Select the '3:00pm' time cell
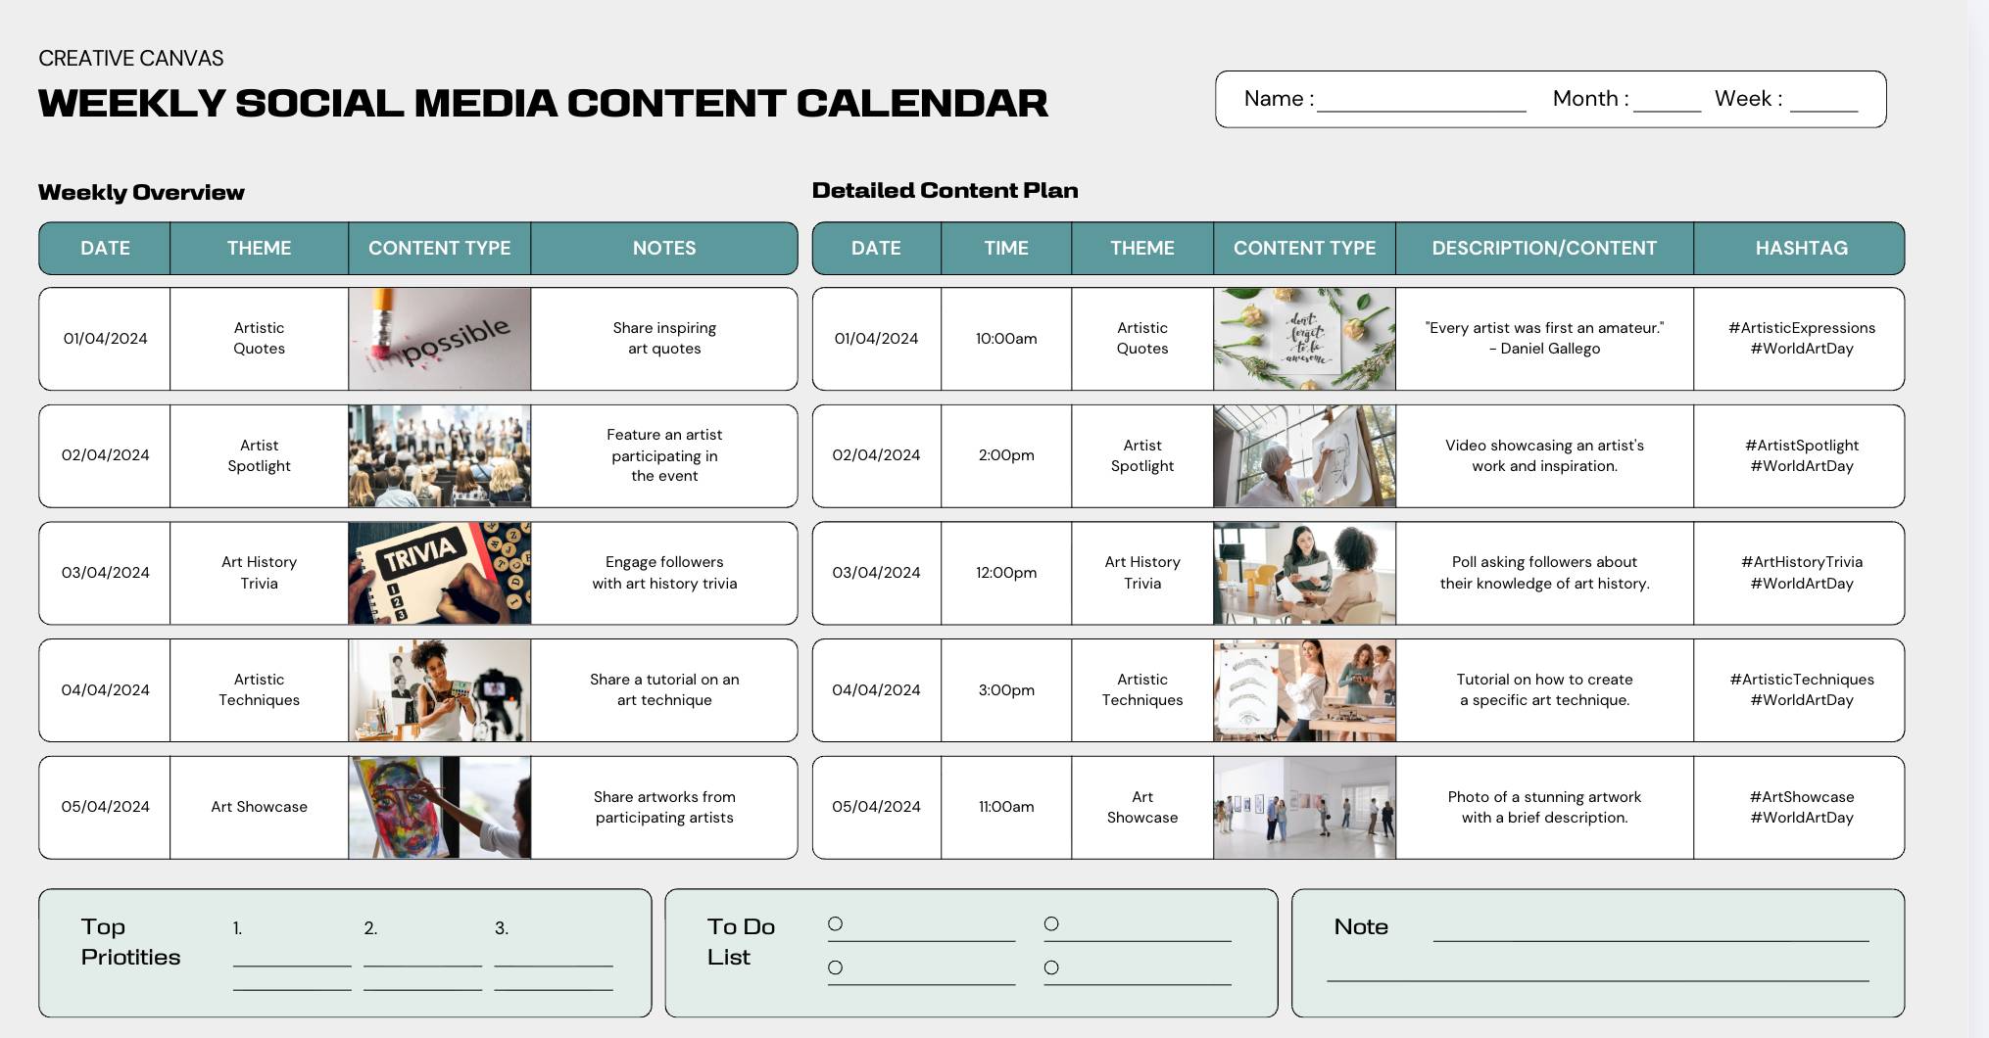This screenshot has height=1038, width=1989. tap(1006, 690)
